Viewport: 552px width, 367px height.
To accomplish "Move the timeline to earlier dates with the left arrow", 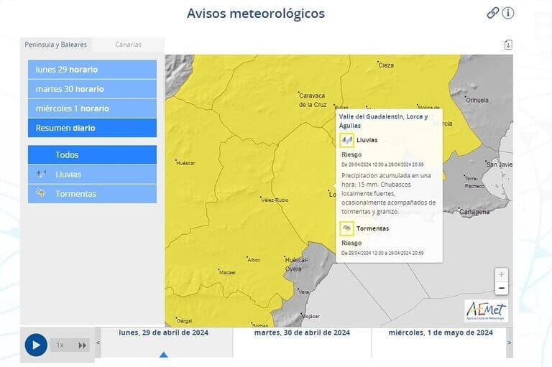I will (x=98, y=343).
